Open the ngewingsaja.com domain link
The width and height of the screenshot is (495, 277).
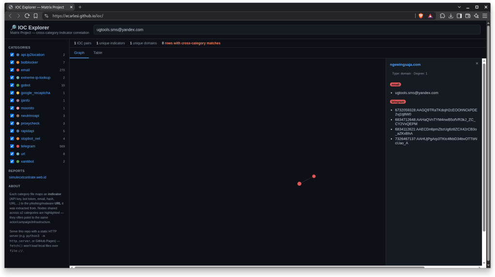pyautogui.click(x=405, y=65)
